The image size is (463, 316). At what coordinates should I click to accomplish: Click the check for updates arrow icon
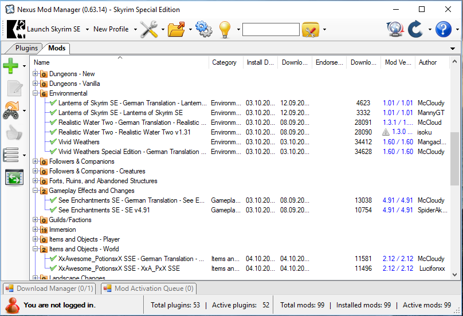tap(415, 29)
